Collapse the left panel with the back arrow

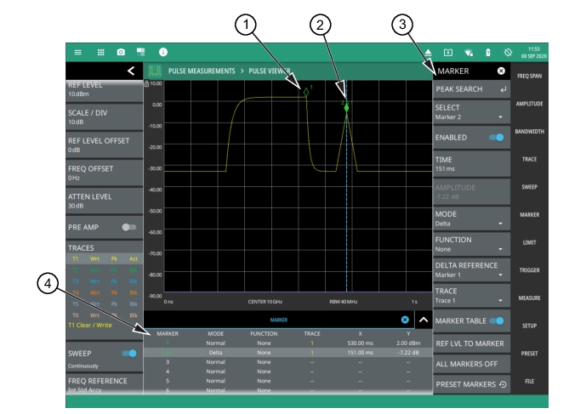coord(130,71)
